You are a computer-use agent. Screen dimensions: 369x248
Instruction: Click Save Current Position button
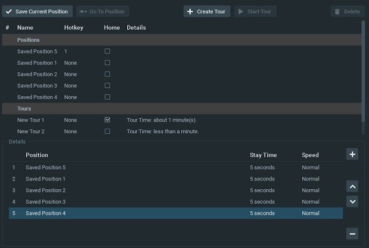pyautogui.click(x=37, y=12)
